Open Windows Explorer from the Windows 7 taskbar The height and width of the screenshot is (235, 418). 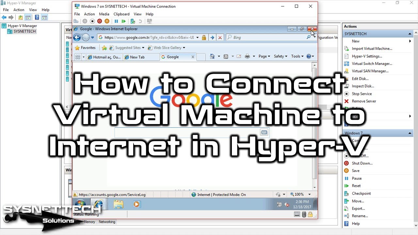pos(119,204)
